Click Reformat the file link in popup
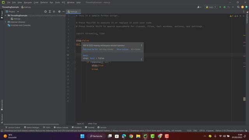This screenshot has height=140, width=249. coord(90,49)
